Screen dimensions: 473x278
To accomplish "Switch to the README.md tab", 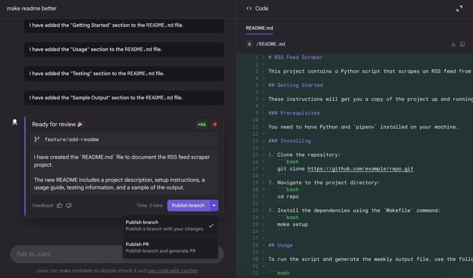I will tap(259, 28).
